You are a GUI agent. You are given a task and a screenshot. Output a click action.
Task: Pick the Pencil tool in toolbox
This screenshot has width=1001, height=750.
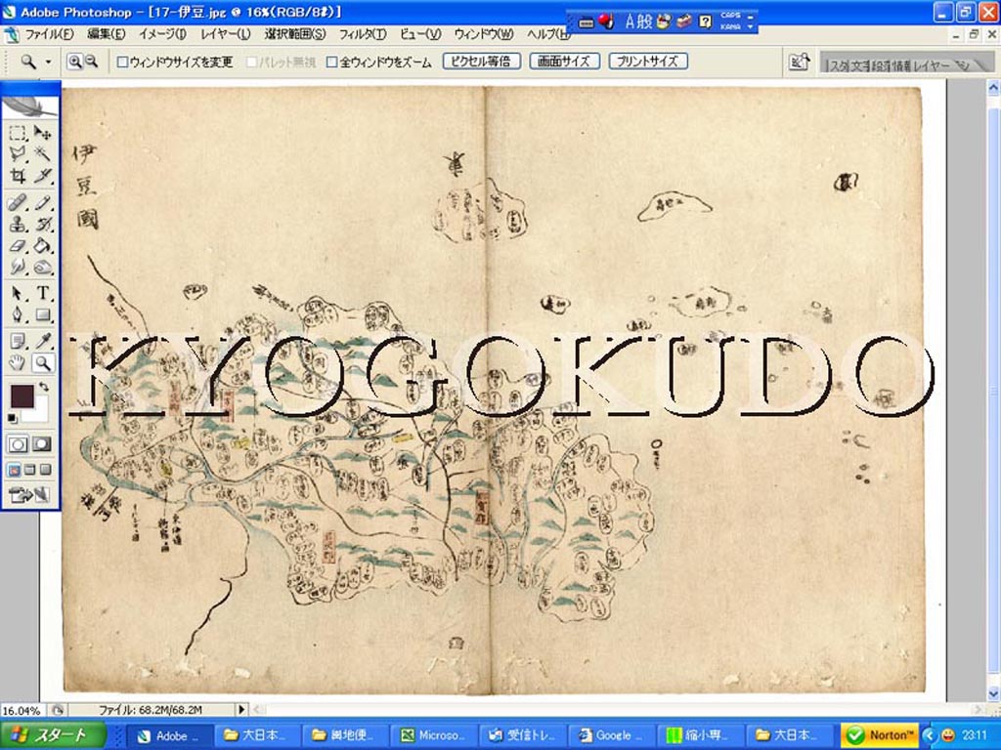[43, 203]
